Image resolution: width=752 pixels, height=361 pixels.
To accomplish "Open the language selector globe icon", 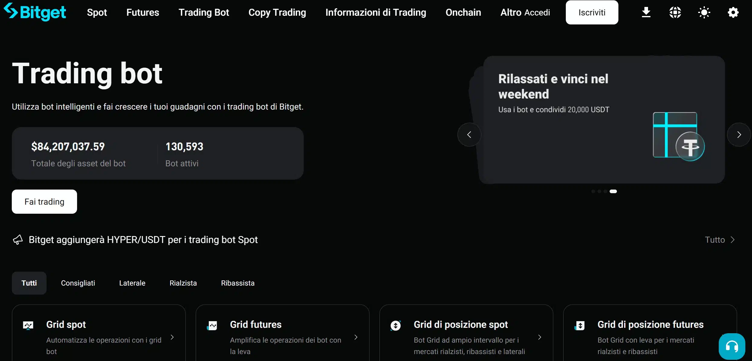I will [675, 12].
